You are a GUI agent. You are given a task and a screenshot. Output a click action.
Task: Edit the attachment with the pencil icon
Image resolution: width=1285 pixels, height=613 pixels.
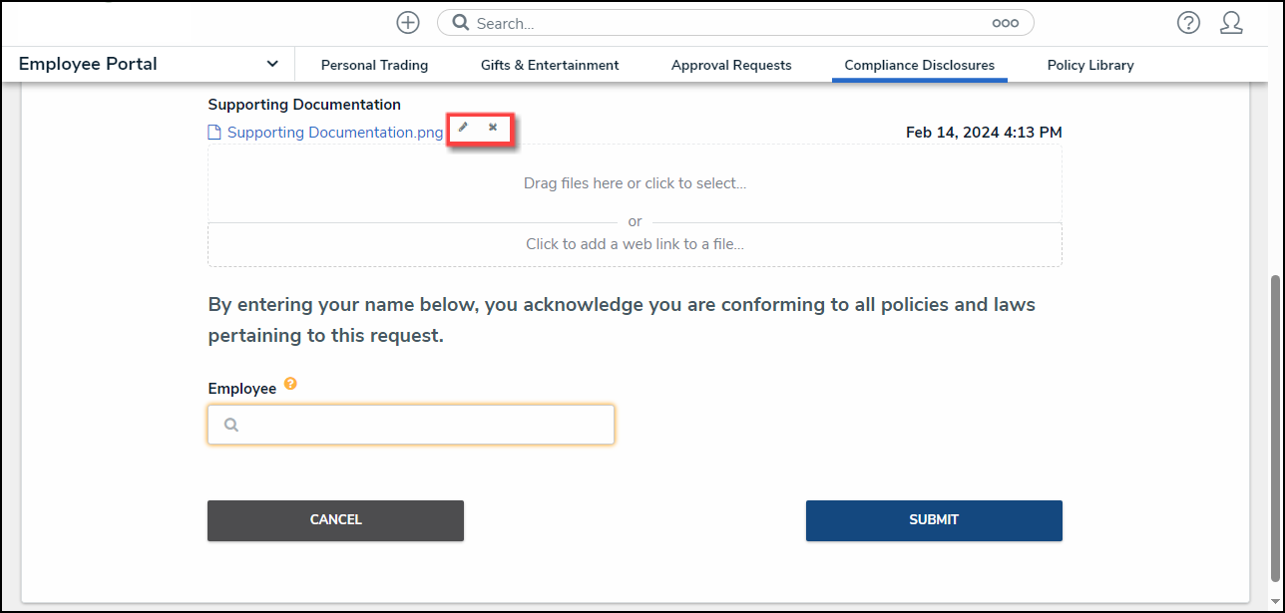tap(463, 128)
